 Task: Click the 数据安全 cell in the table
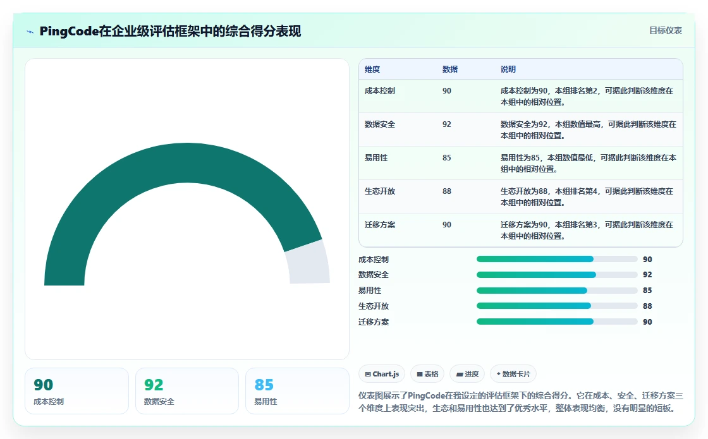[380, 124]
